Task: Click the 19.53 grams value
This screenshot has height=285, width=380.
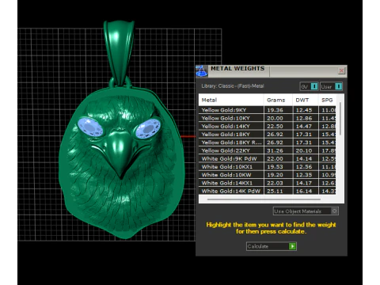Action: point(275,167)
